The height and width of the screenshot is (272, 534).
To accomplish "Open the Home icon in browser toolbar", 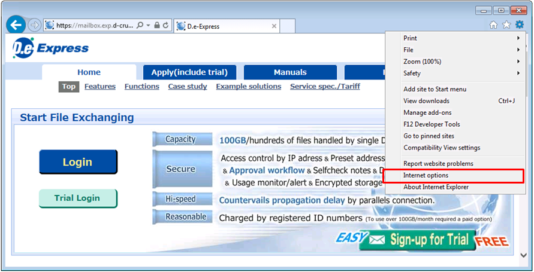I will tap(493, 25).
